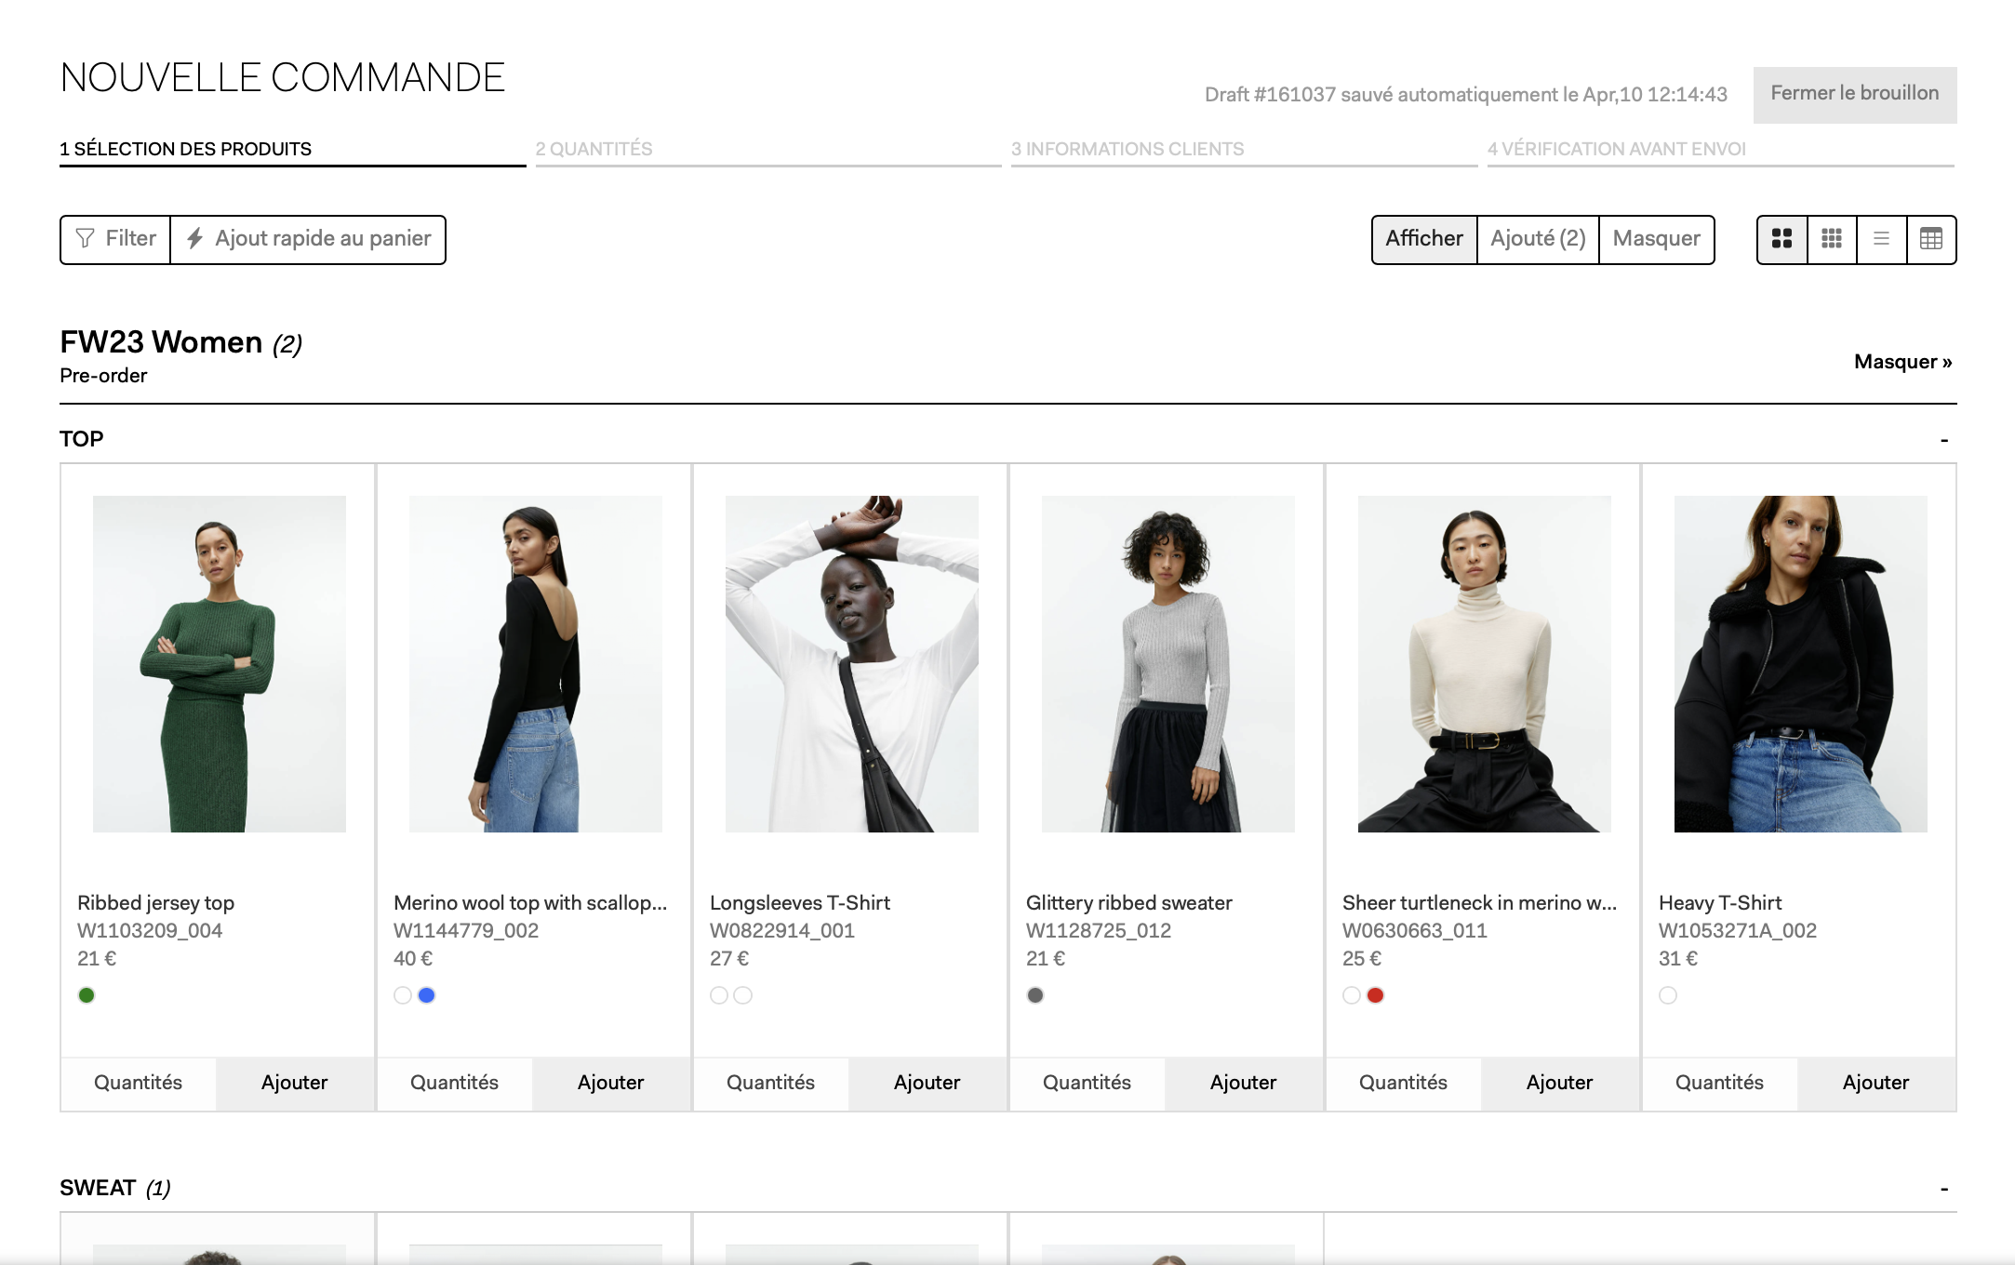Collapse FW23 Women with Masquer »
The width and height of the screenshot is (2015, 1265).
(x=1902, y=362)
